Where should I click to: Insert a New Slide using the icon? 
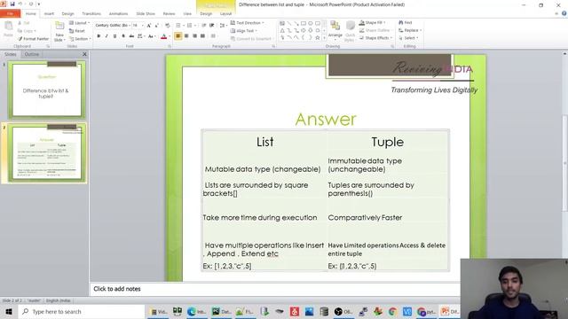(x=59, y=26)
